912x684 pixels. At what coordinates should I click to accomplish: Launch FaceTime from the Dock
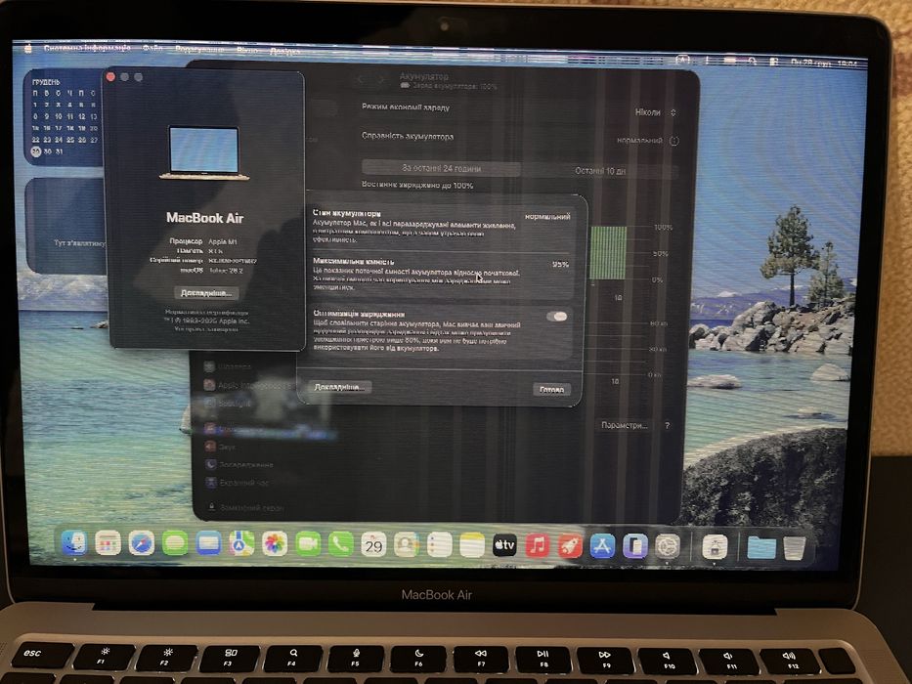[308, 544]
